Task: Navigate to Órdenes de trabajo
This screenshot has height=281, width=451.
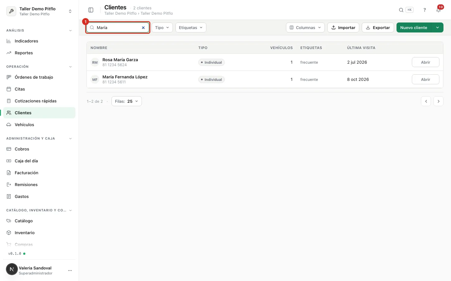Action: (x=39, y=77)
